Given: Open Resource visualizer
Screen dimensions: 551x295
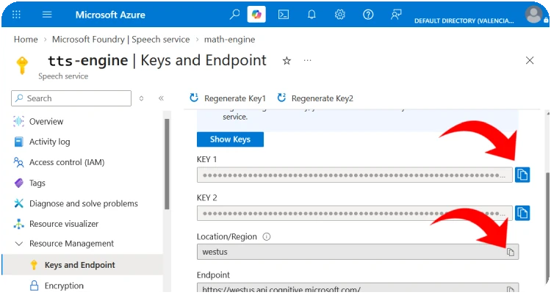Looking at the screenshot, I should point(64,224).
